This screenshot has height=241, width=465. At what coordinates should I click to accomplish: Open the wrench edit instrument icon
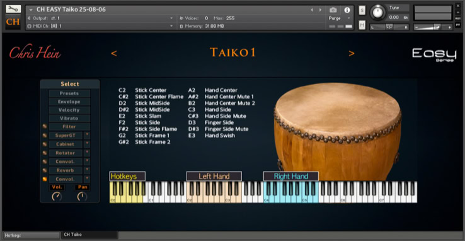click(13, 9)
